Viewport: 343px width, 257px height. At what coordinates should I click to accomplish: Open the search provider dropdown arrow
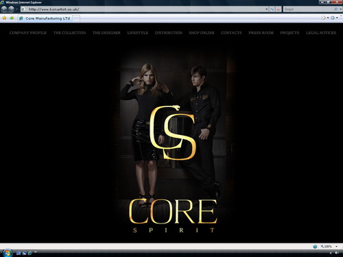coord(340,9)
